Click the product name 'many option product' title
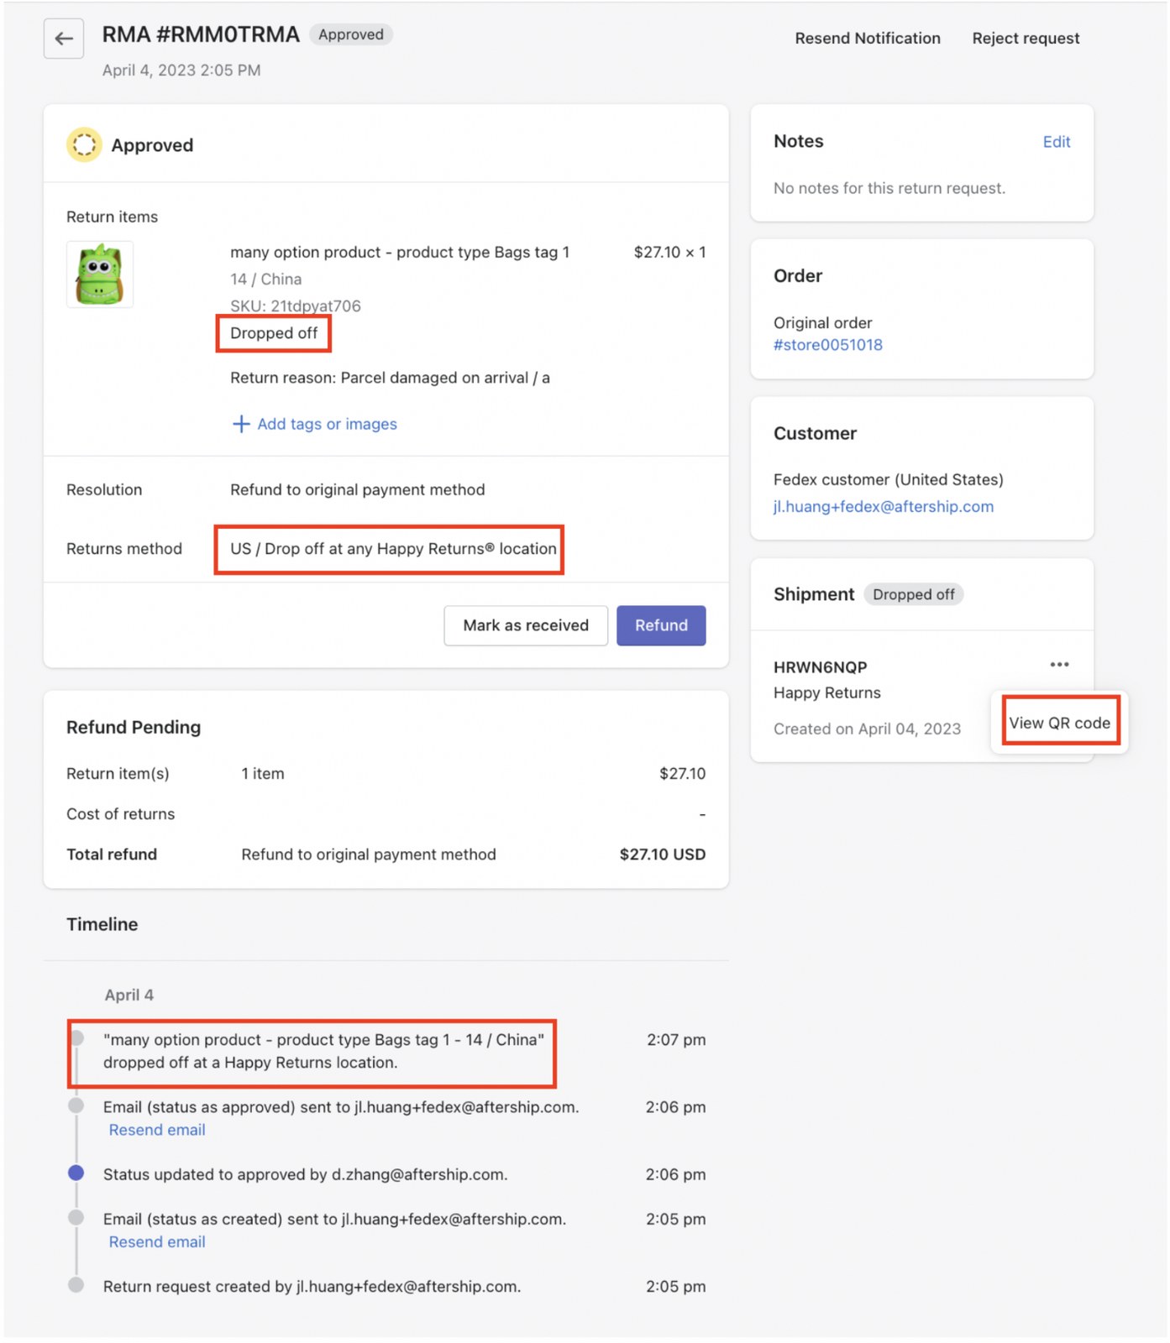Viewport: 1170px width, 1343px height. (x=400, y=253)
